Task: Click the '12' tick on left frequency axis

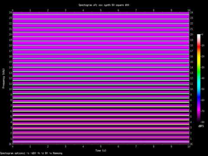Action: click(10, 78)
